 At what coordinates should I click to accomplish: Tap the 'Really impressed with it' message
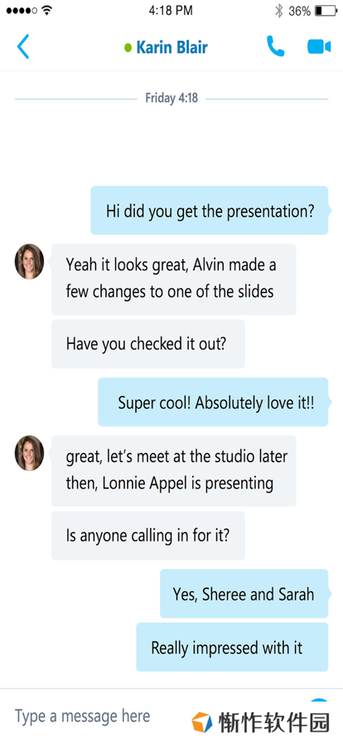pyautogui.click(x=232, y=647)
